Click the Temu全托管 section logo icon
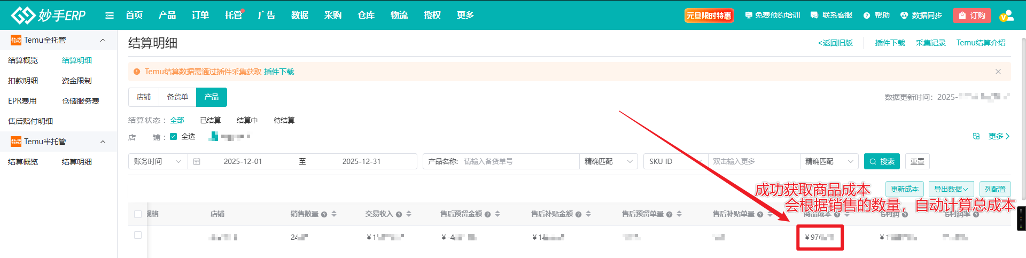The image size is (1026, 258). (16, 40)
